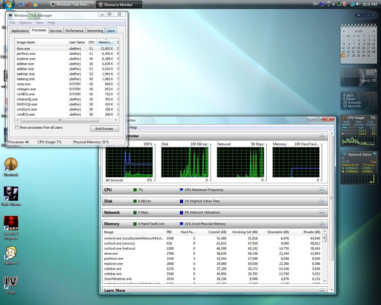This screenshot has width=381, height=305.
Task: Click the sidebar add gadget plus icon
Action: click(358, 15)
